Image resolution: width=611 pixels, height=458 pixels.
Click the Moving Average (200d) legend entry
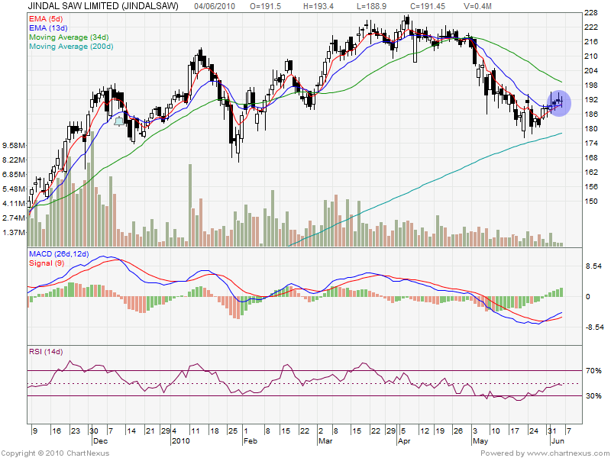73,47
